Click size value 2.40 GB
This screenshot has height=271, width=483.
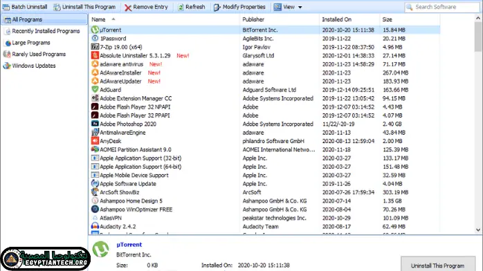click(x=392, y=124)
